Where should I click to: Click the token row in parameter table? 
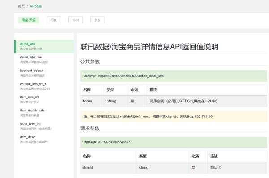click(174, 101)
